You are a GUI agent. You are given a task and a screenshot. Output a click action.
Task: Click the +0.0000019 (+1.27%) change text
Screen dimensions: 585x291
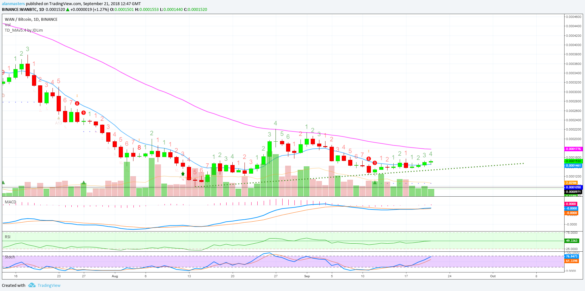point(90,9)
